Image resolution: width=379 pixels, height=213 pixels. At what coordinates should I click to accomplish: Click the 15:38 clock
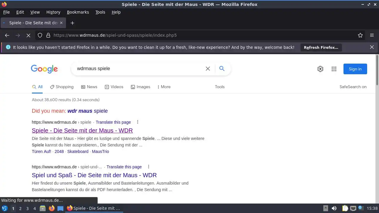pos(372,208)
